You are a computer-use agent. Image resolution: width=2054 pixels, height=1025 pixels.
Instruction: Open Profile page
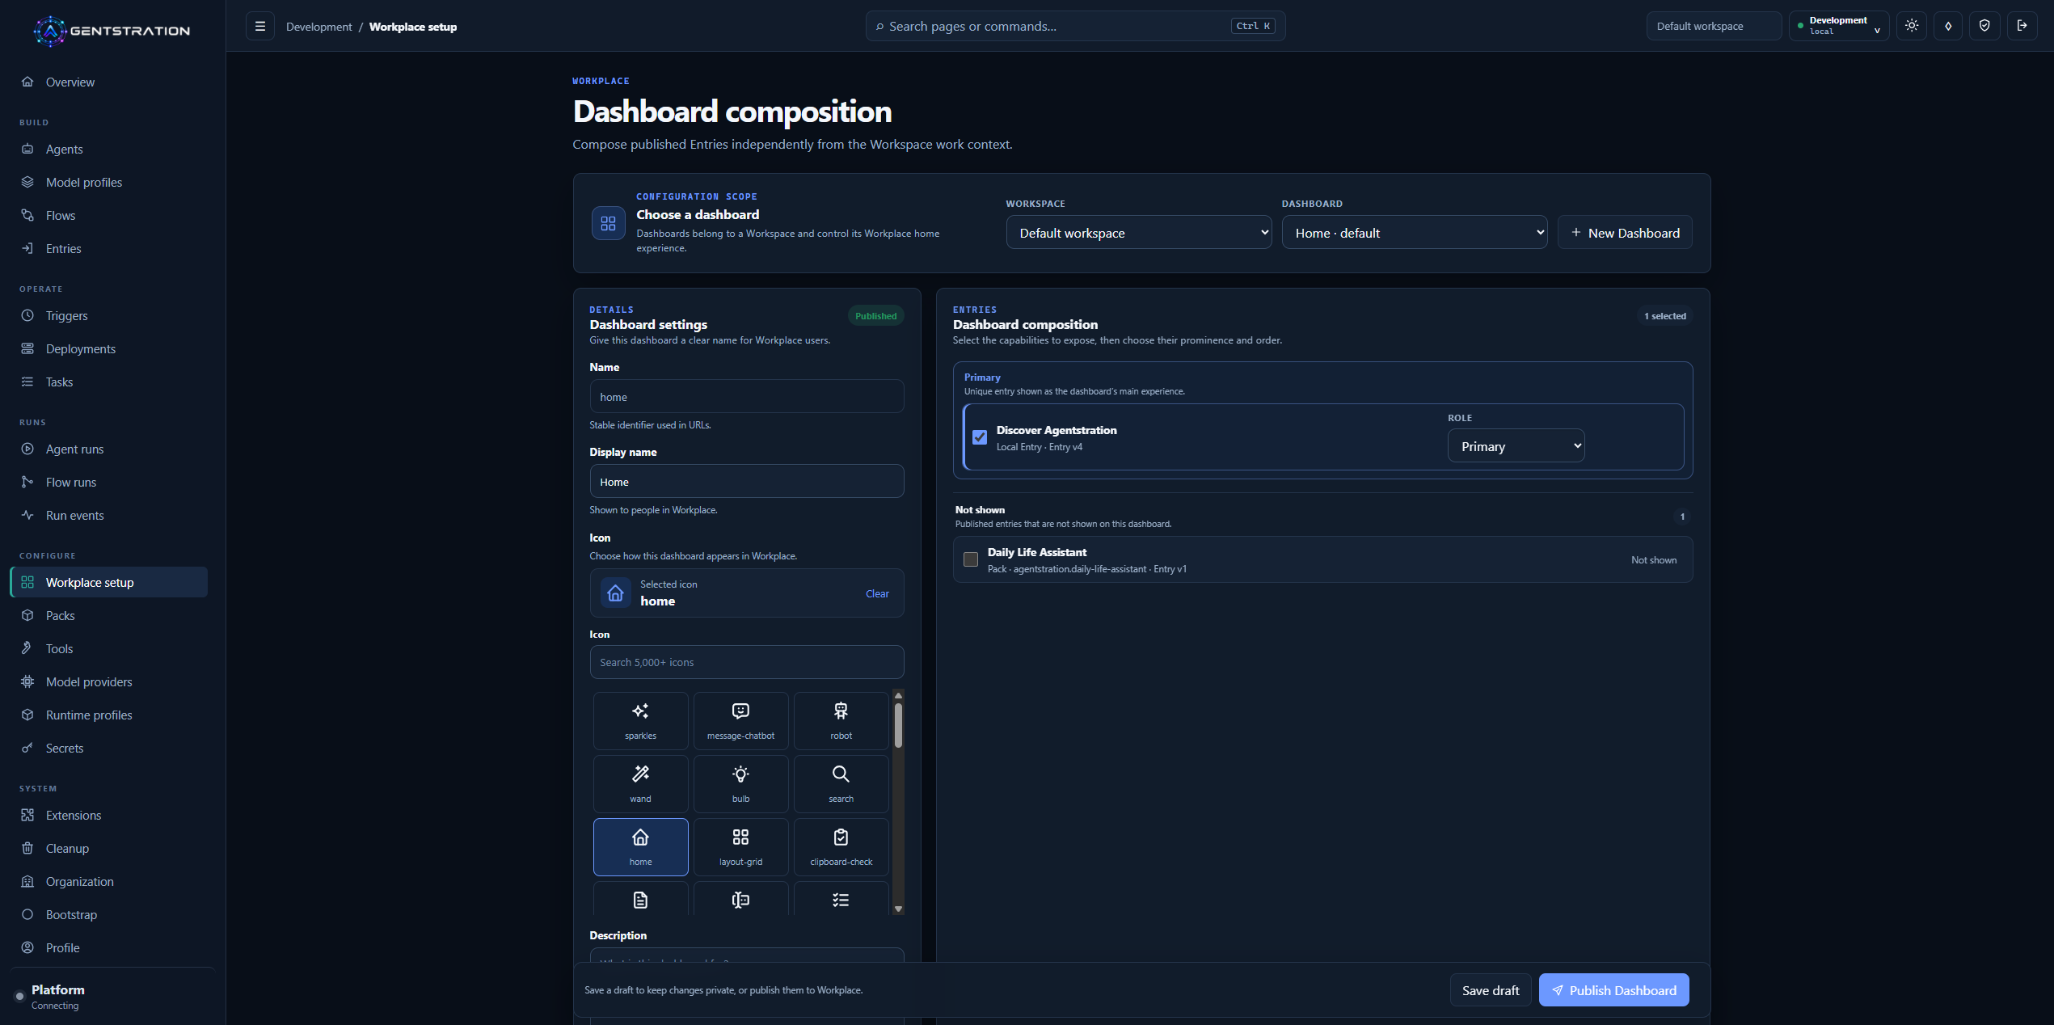click(x=108, y=947)
